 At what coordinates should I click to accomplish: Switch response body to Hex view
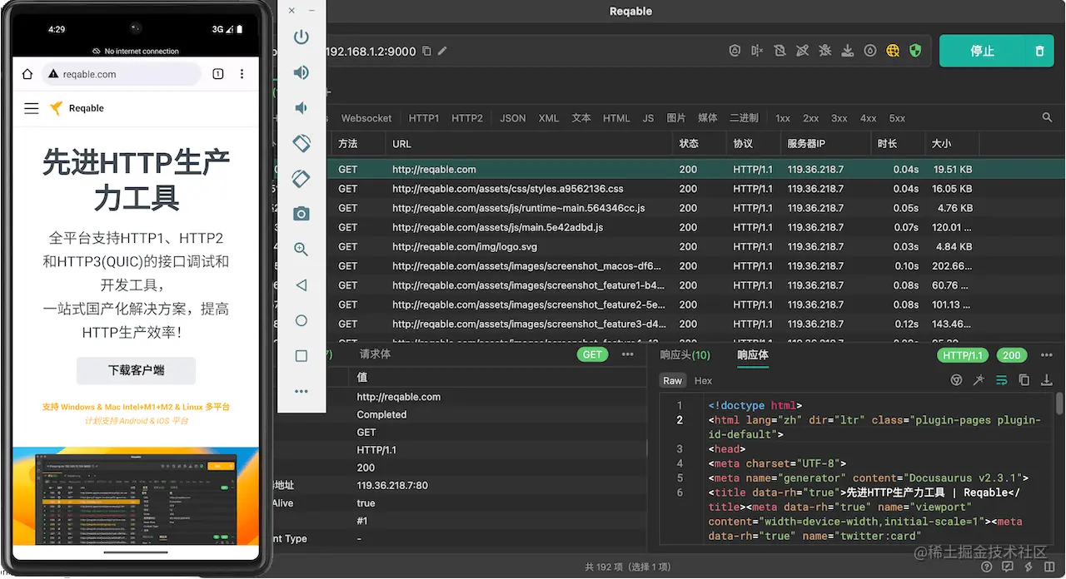[x=704, y=380]
